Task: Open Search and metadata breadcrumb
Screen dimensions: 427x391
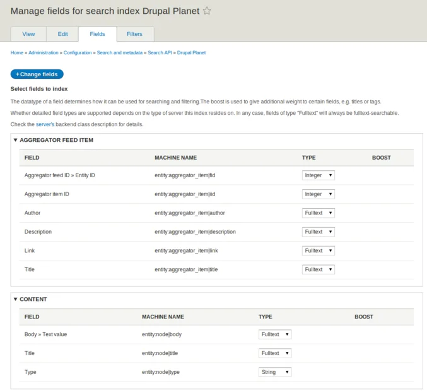Action: 120,52
